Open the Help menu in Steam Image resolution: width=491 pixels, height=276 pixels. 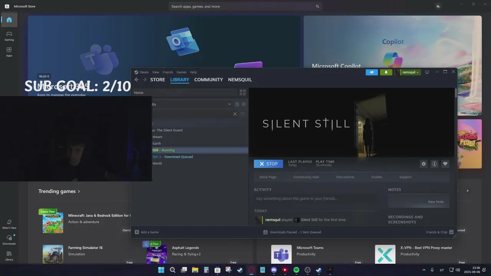(x=193, y=72)
